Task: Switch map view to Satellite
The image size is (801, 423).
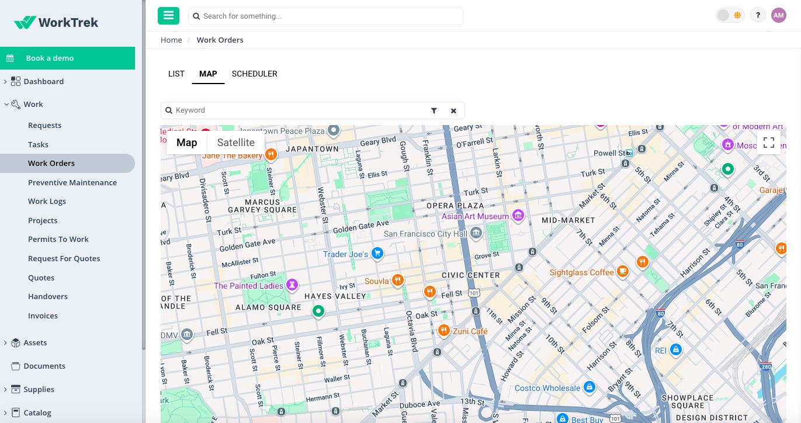Action: pyautogui.click(x=236, y=142)
